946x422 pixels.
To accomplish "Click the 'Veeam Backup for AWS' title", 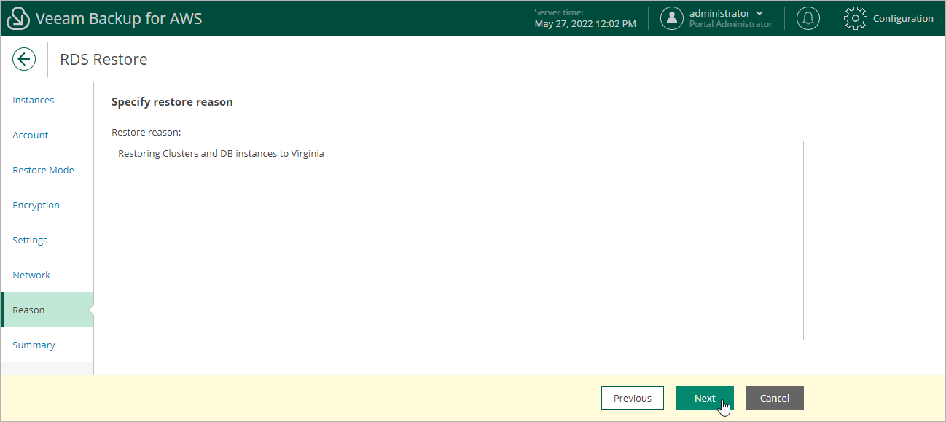I will tap(119, 19).
